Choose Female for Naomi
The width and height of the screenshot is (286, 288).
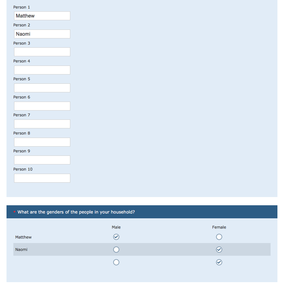tap(219, 250)
